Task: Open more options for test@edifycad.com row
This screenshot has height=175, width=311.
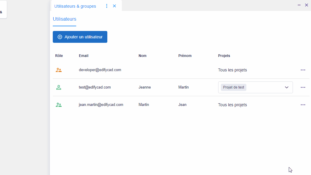Action: click(303, 87)
